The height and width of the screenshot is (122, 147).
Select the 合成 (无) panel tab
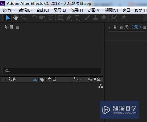coord(131,27)
